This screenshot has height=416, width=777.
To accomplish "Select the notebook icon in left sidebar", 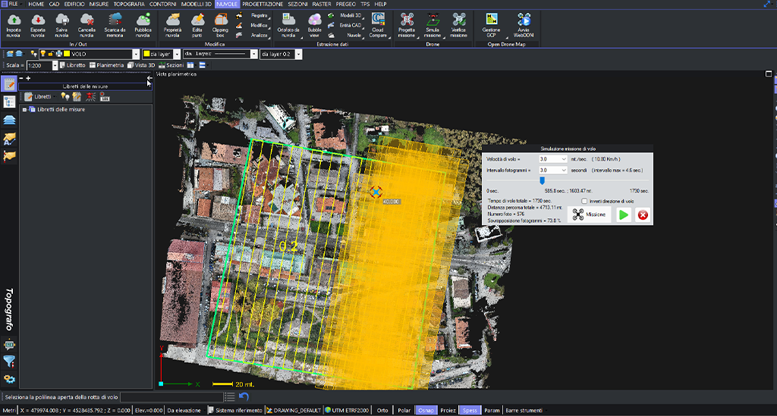I will click(x=9, y=85).
